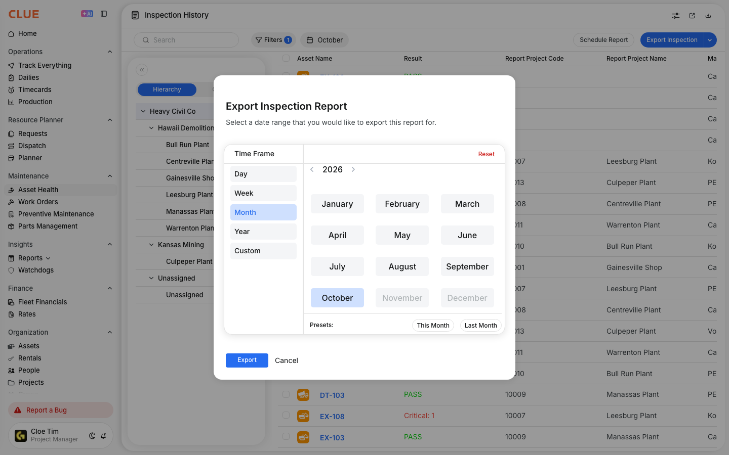The image size is (729, 455).
Task: Open Planner in sidebar
Action: pyautogui.click(x=30, y=158)
